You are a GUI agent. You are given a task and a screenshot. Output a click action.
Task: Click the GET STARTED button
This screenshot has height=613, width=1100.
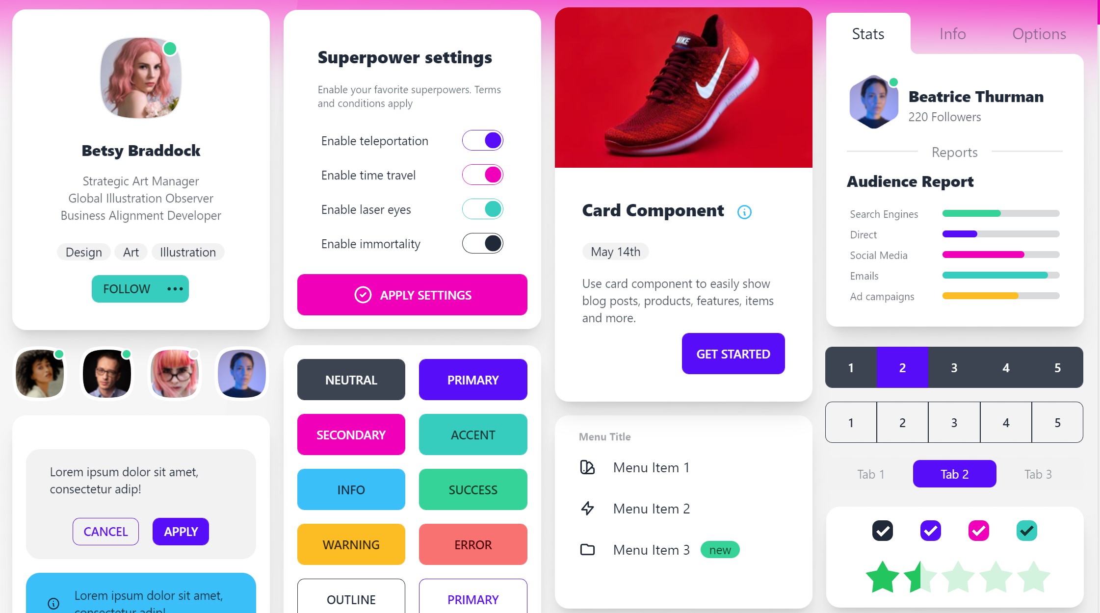click(733, 354)
